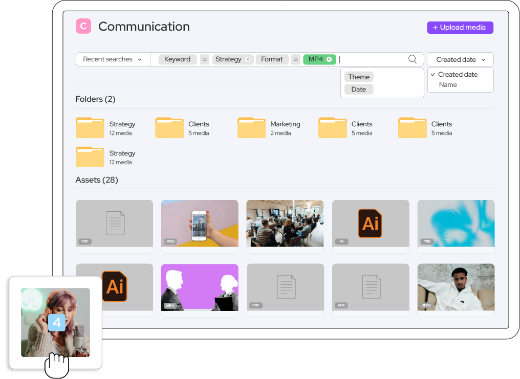The image size is (520, 379).
Task: Click the equals operator after Format
Action: pyautogui.click(x=295, y=59)
